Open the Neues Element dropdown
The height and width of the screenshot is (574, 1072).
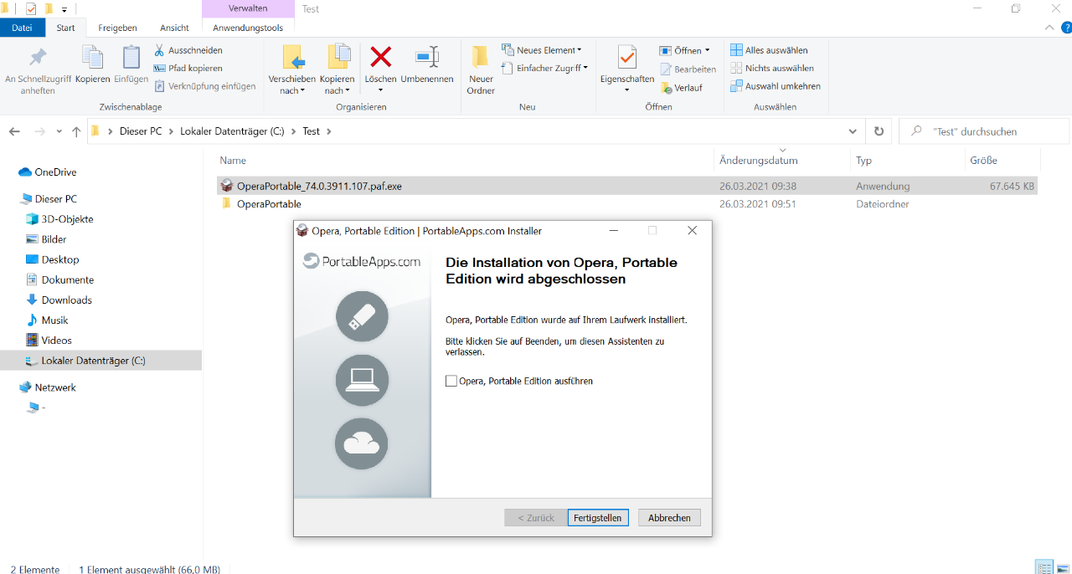click(x=541, y=50)
